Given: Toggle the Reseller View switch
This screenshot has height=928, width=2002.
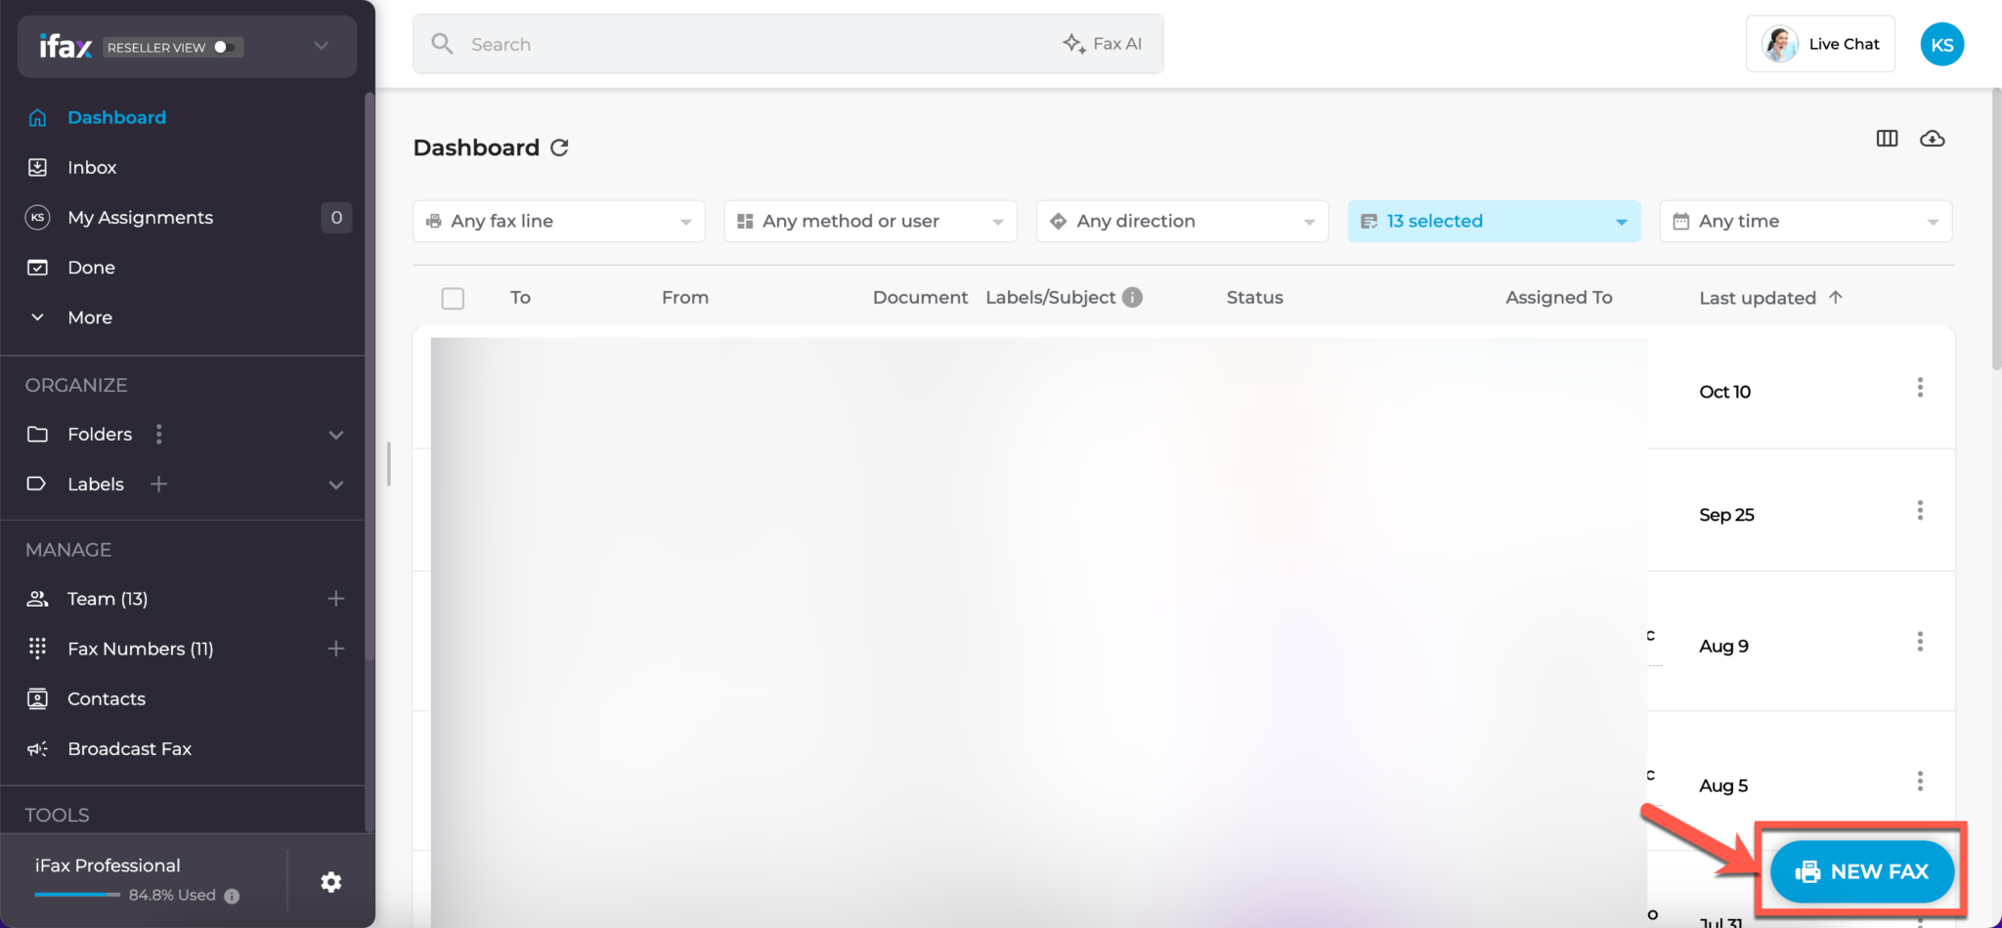Looking at the screenshot, I should 225,47.
